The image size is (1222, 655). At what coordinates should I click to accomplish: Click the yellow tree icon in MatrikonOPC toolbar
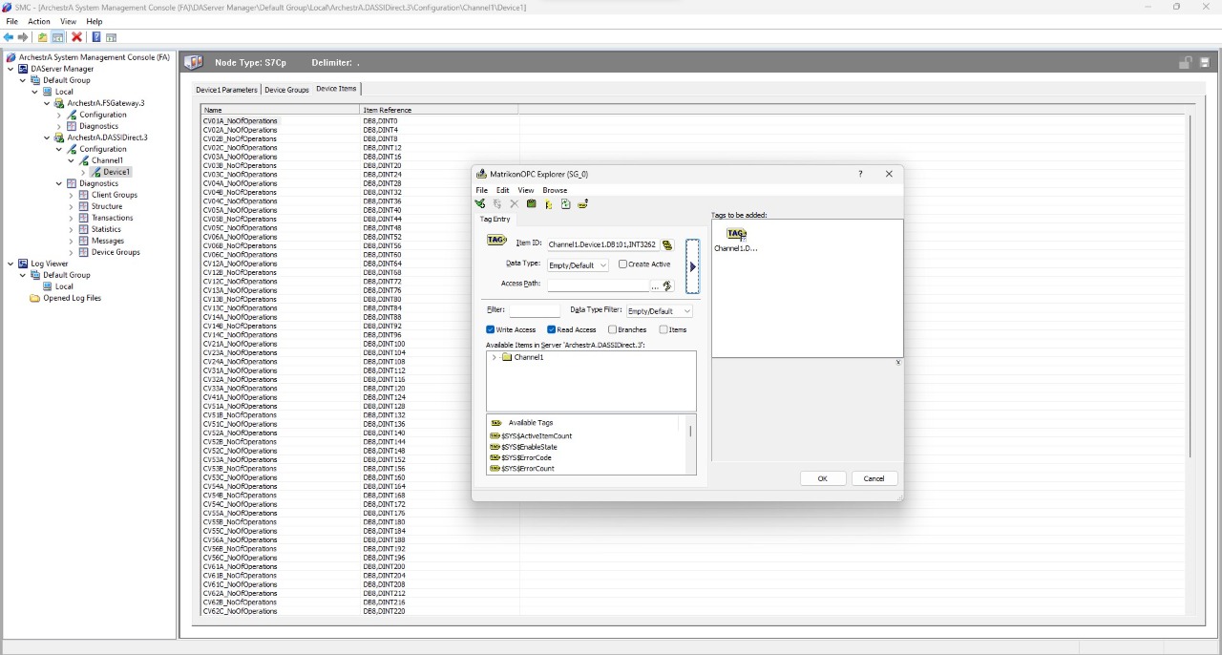point(549,203)
